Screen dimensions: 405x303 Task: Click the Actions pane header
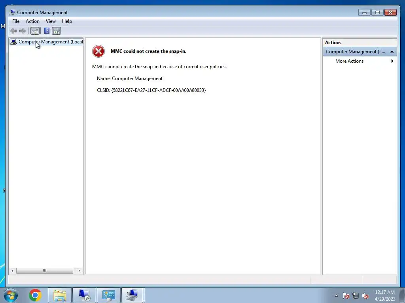tap(360, 43)
